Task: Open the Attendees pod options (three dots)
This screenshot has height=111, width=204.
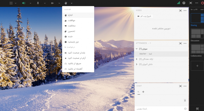Action: 185,43
